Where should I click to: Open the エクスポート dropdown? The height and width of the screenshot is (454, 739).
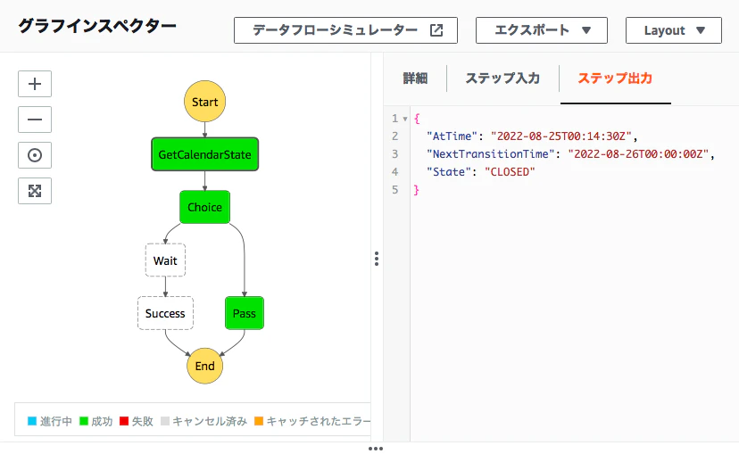(542, 30)
